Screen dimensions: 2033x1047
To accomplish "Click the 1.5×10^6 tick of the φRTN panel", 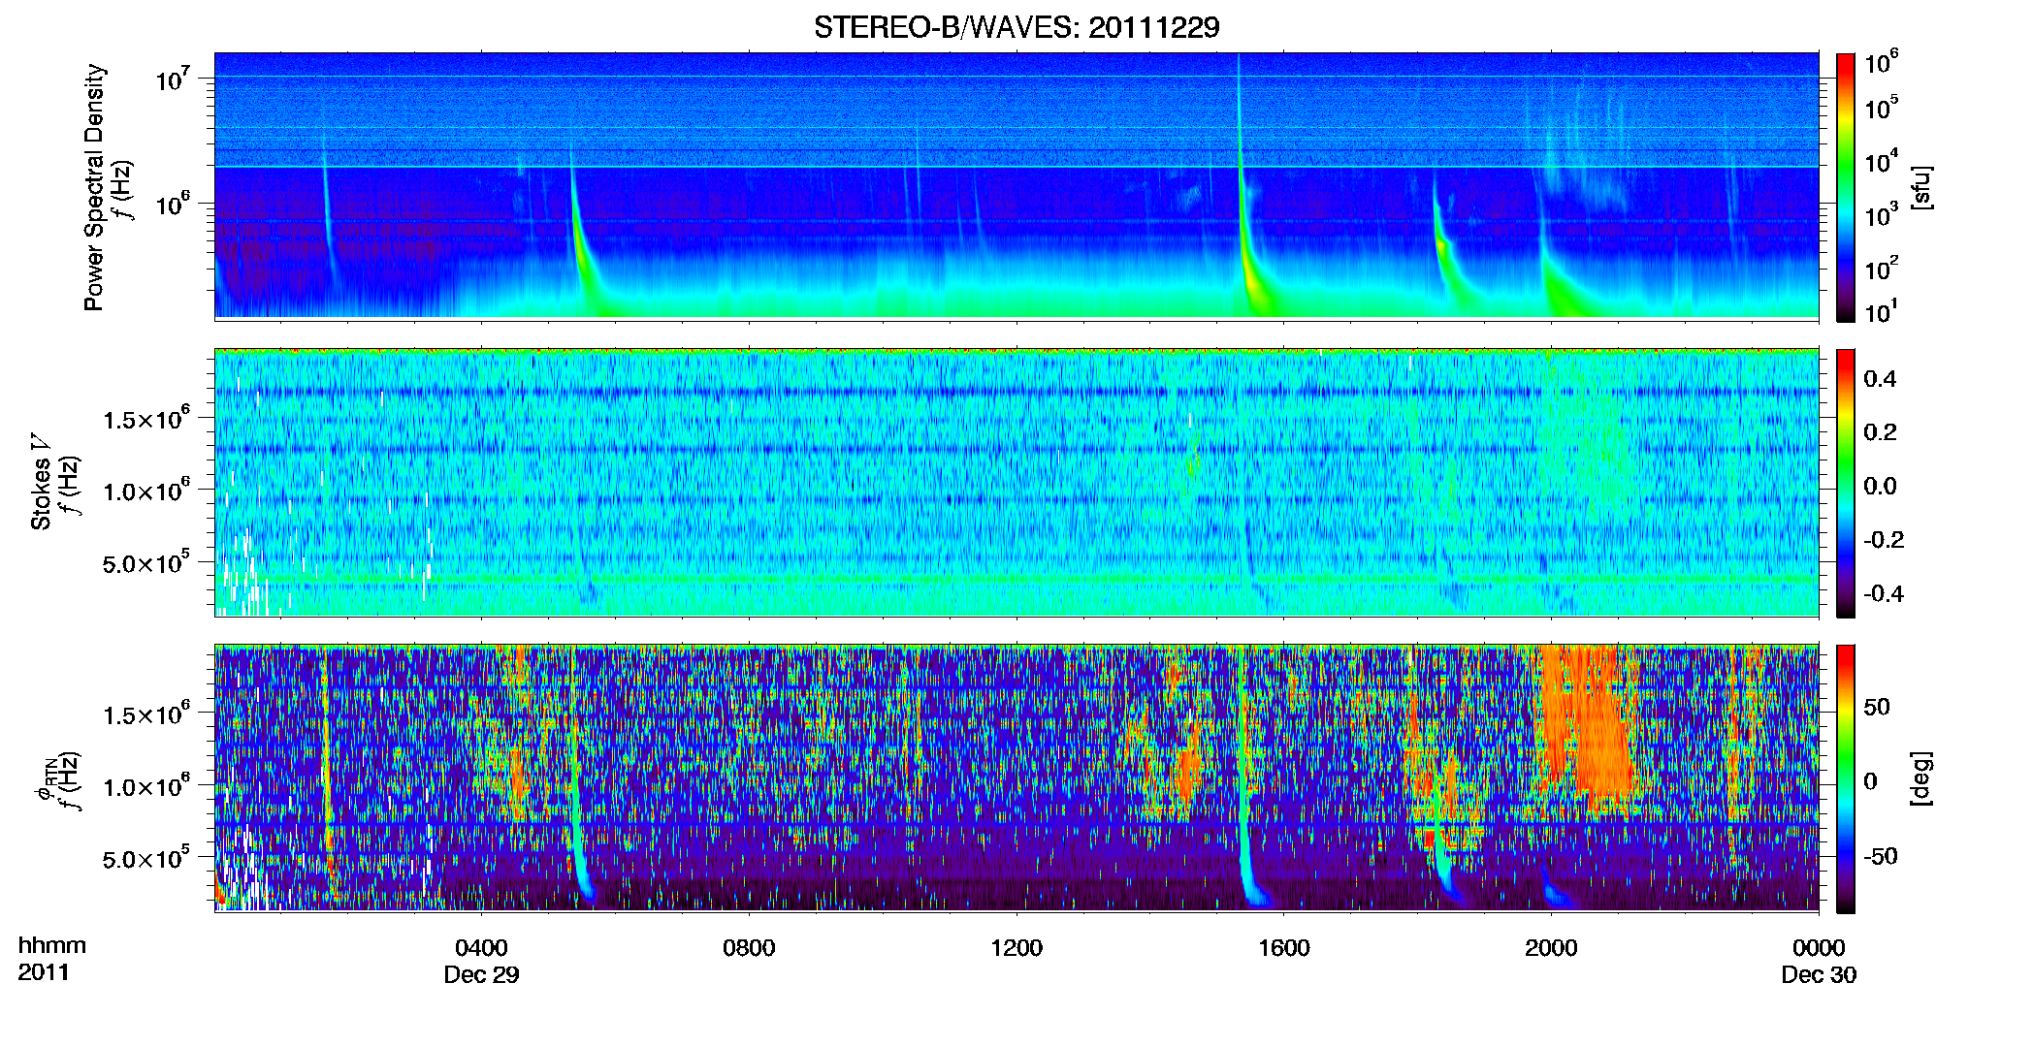I will [x=146, y=714].
